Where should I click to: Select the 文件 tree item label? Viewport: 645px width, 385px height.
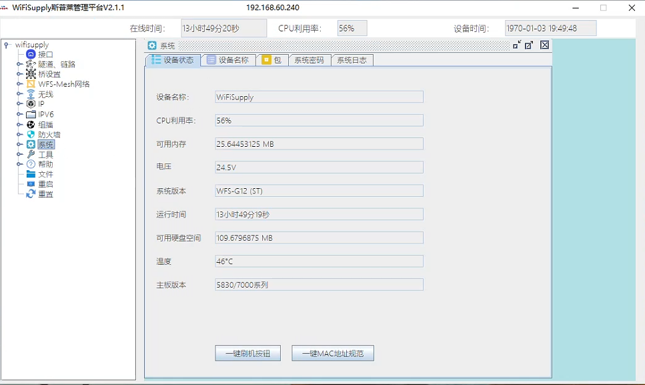pyautogui.click(x=45, y=174)
